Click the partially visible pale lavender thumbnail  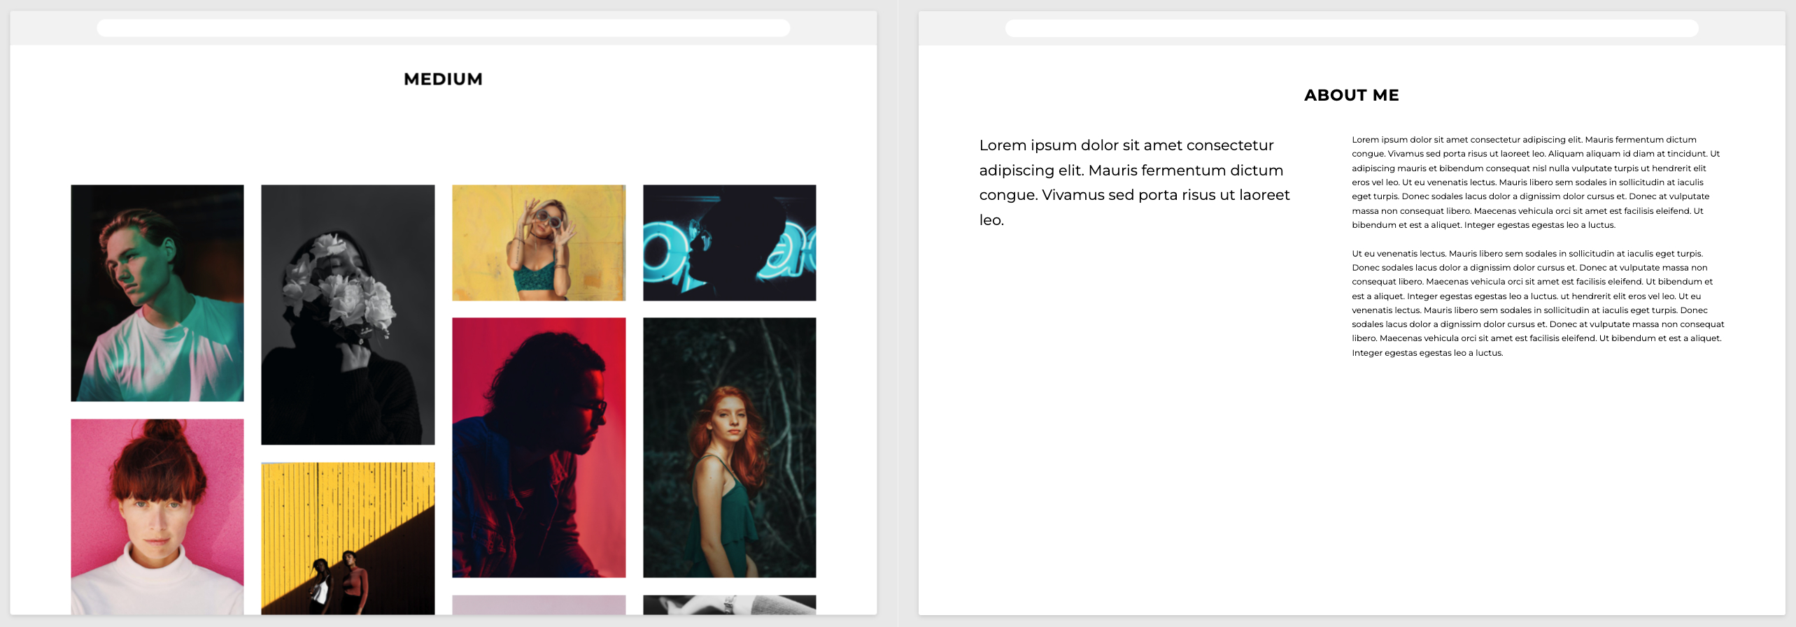point(539,605)
